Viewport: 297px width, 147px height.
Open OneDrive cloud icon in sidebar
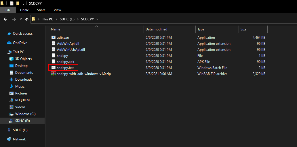coord(9,43)
